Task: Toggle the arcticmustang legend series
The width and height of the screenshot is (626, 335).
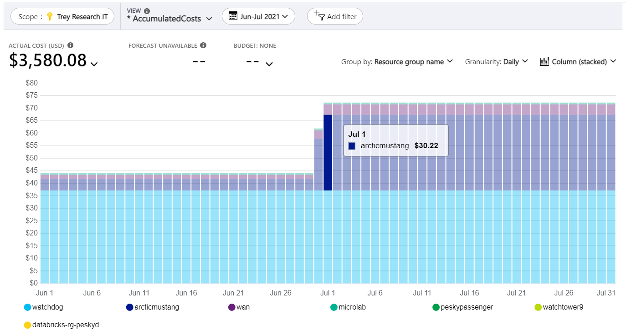Action: [x=153, y=307]
